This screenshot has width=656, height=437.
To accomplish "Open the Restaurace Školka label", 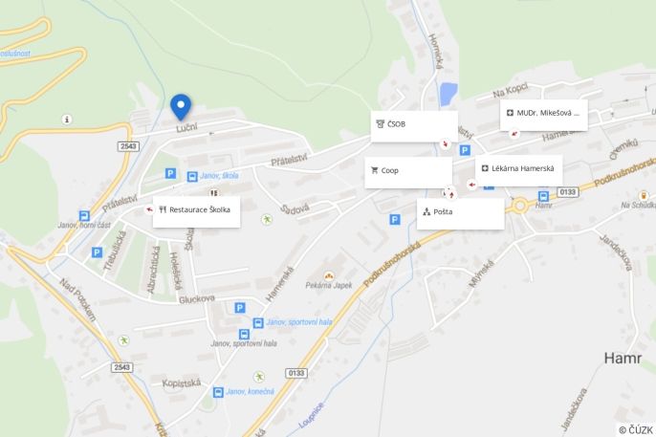I will tap(196, 211).
